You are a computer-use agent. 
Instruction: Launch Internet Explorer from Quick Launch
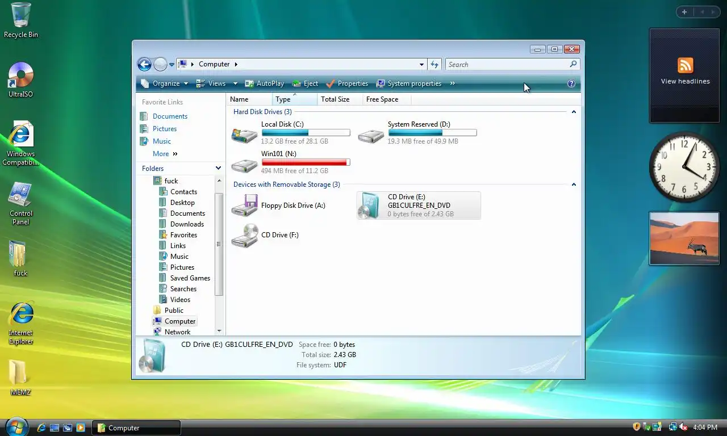(41, 427)
